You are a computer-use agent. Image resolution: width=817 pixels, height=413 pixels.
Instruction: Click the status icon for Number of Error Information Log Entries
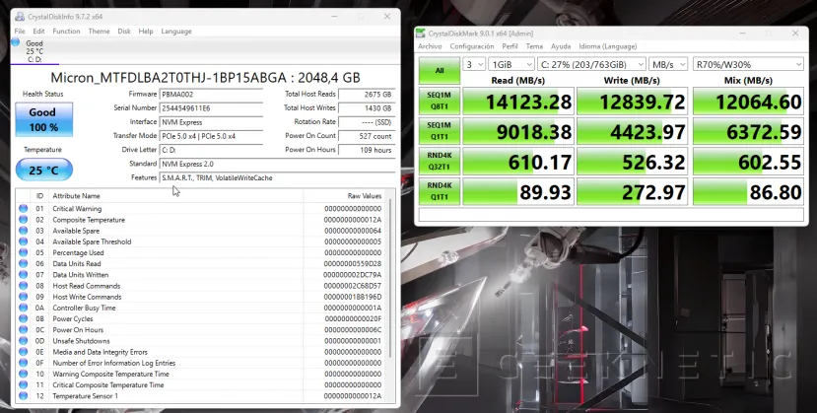tap(23, 363)
